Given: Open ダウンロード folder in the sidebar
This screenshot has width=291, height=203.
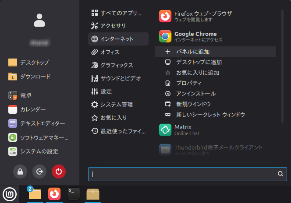Looking at the screenshot, I should click(35, 77).
